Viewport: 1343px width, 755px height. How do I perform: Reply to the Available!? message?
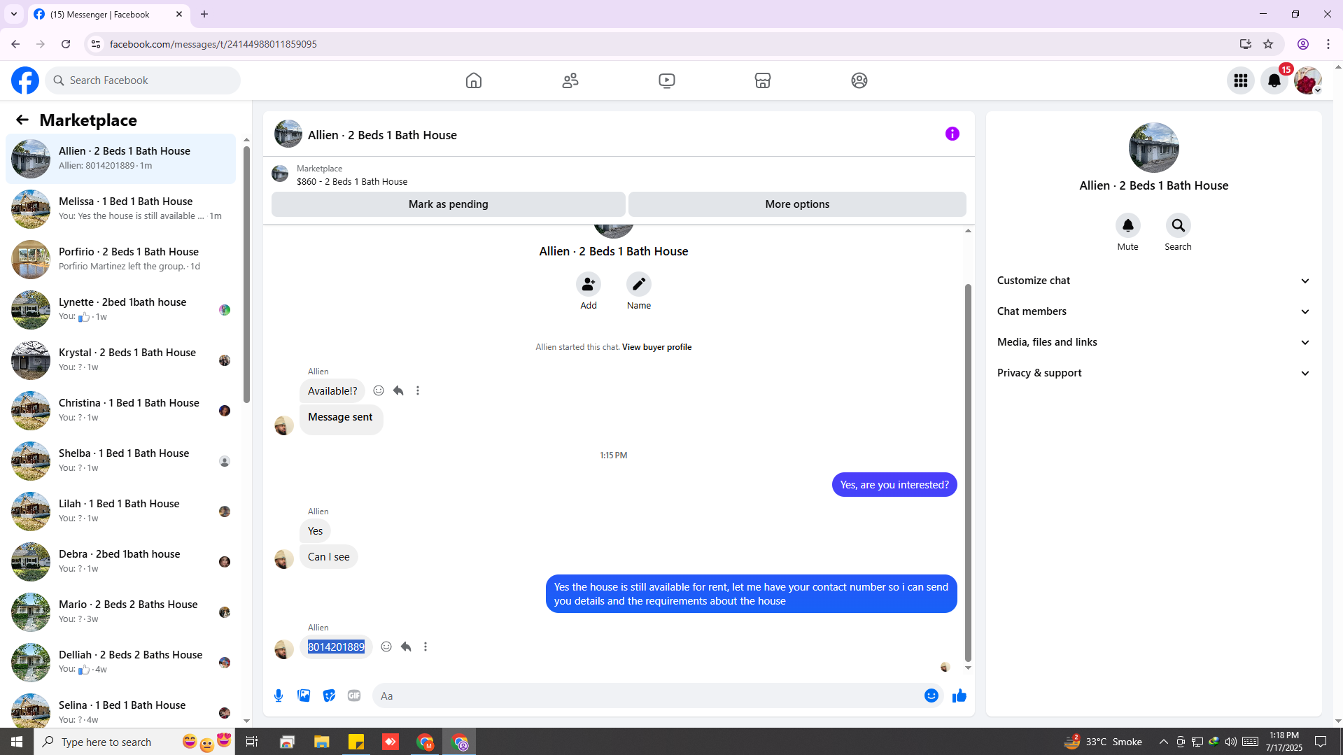click(398, 390)
